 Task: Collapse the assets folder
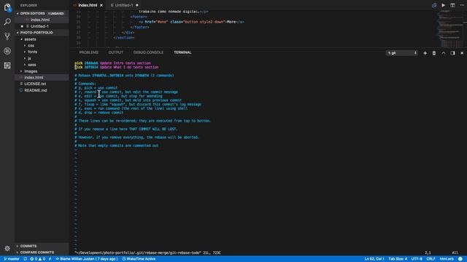click(x=30, y=39)
